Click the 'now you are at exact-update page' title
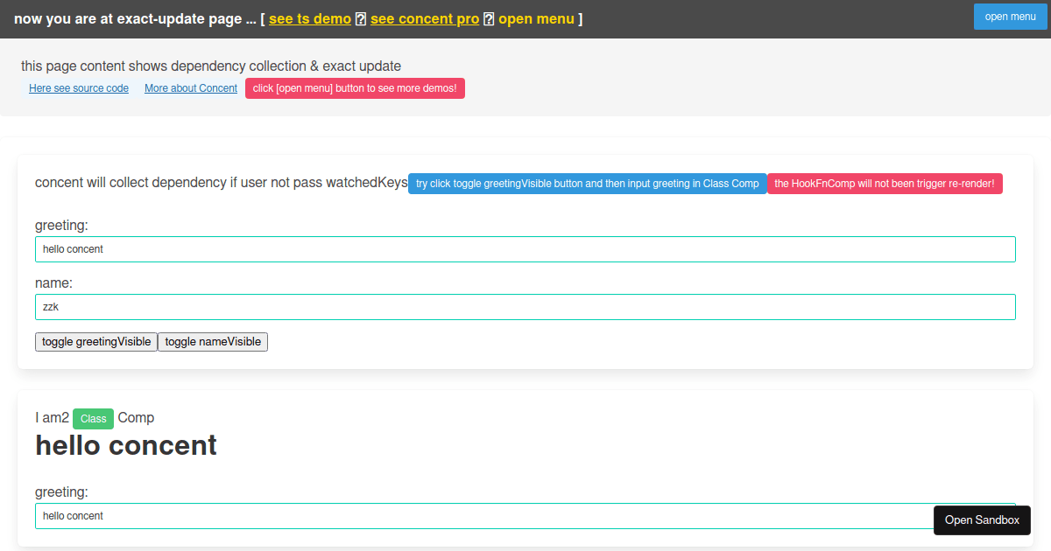The height and width of the screenshot is (551, 1051). pos(131,18)
